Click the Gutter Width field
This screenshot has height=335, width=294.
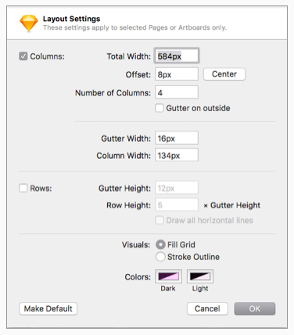click(x=177, y=138)
